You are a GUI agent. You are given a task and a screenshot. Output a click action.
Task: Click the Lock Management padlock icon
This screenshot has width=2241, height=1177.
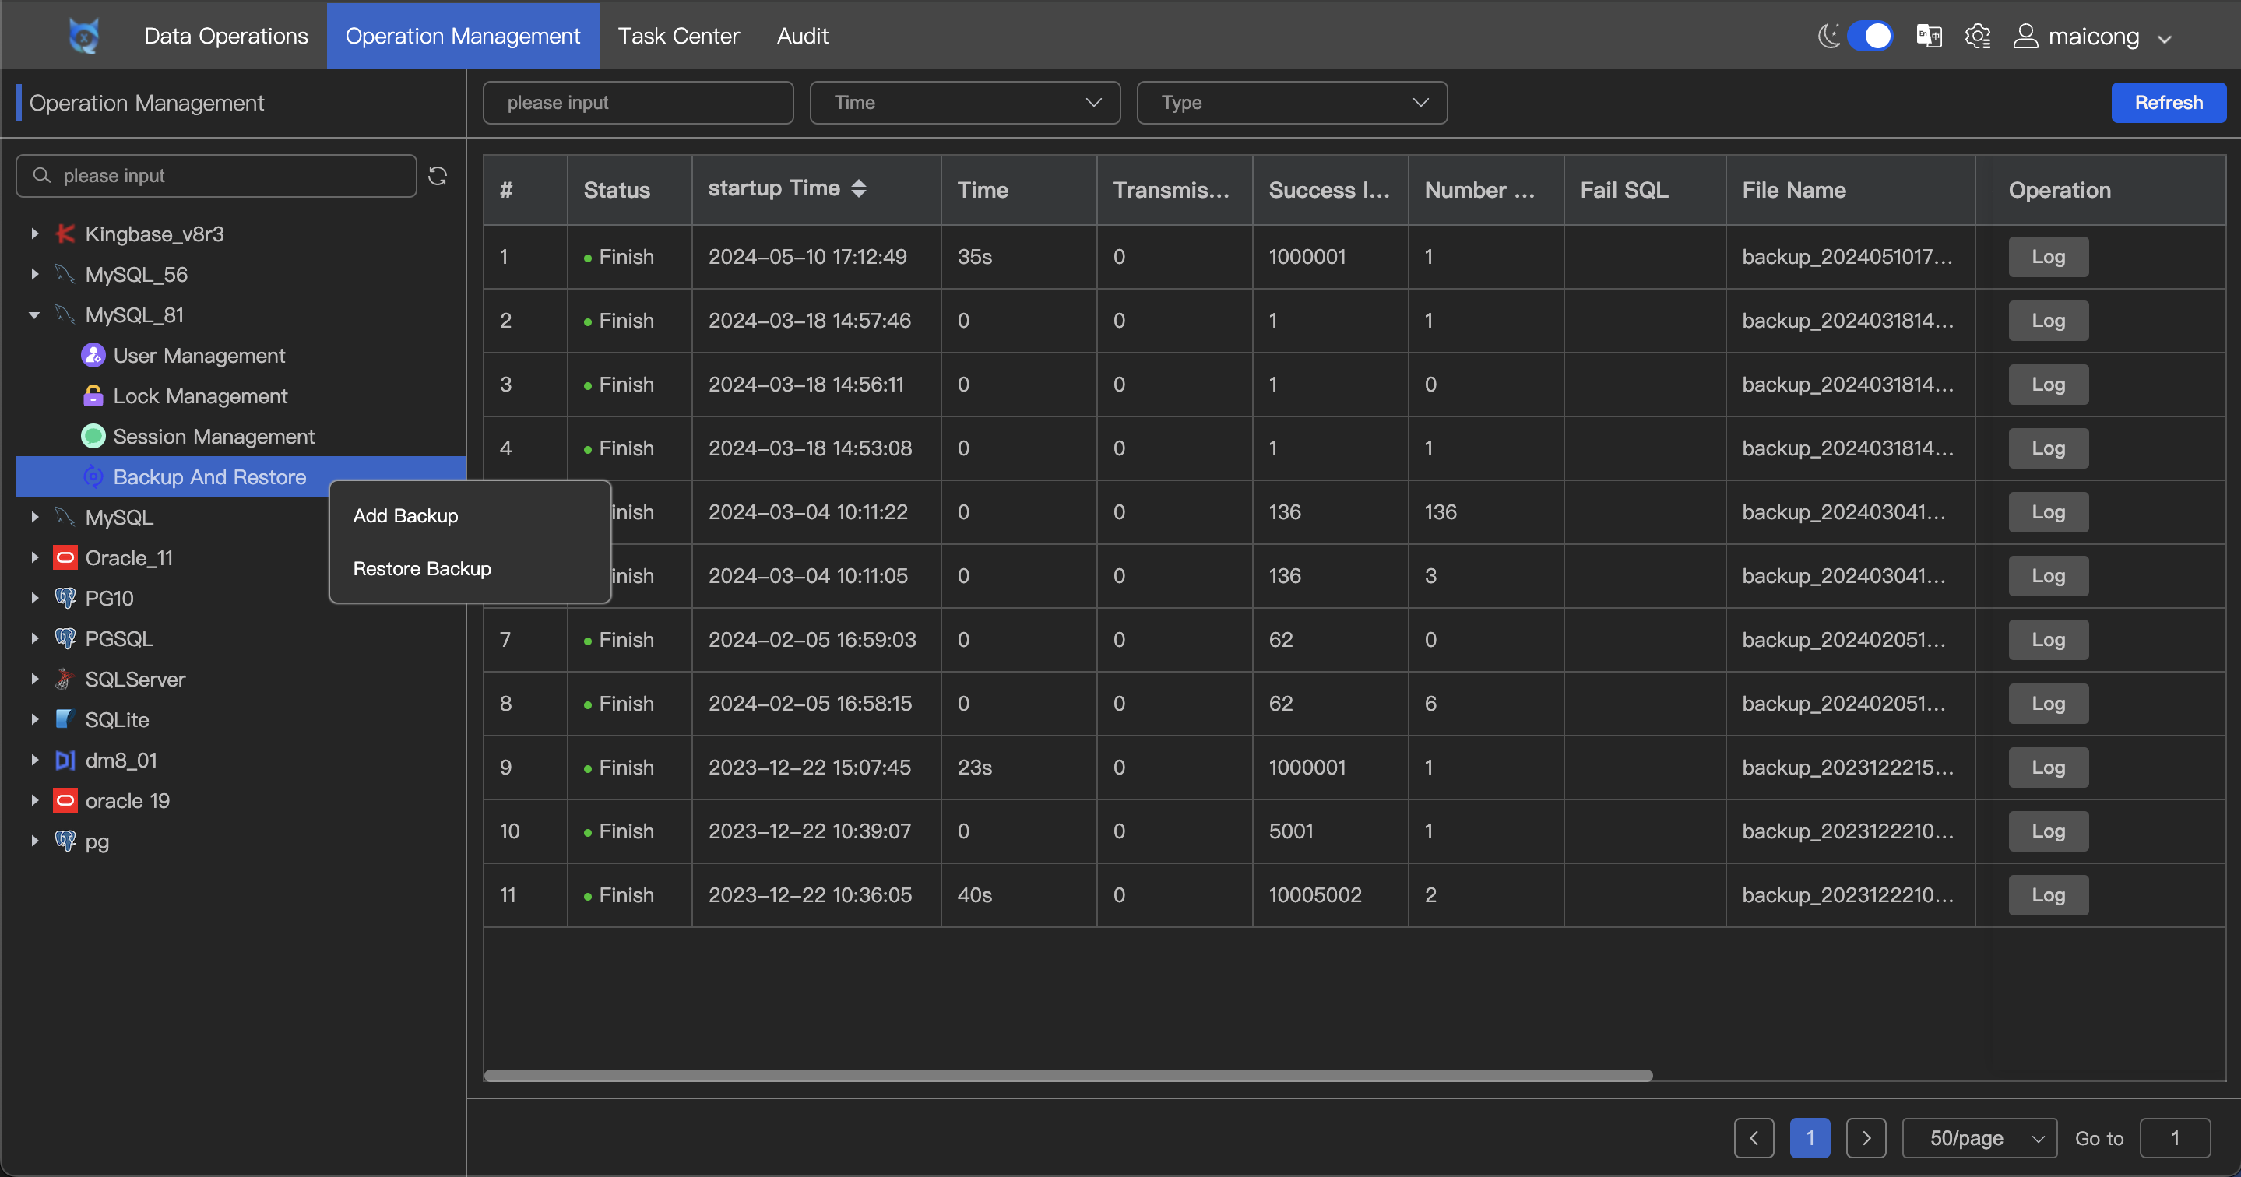point(93,395)
